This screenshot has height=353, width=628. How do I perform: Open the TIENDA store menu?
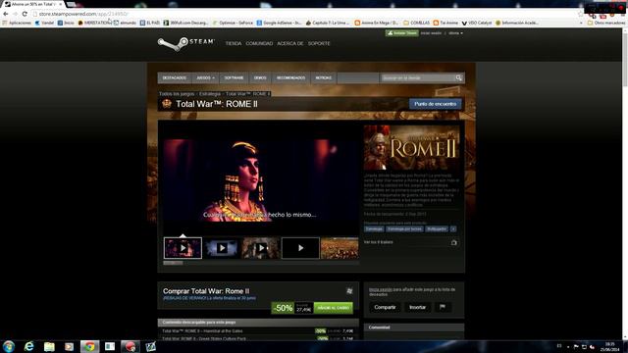click(234, 43)
